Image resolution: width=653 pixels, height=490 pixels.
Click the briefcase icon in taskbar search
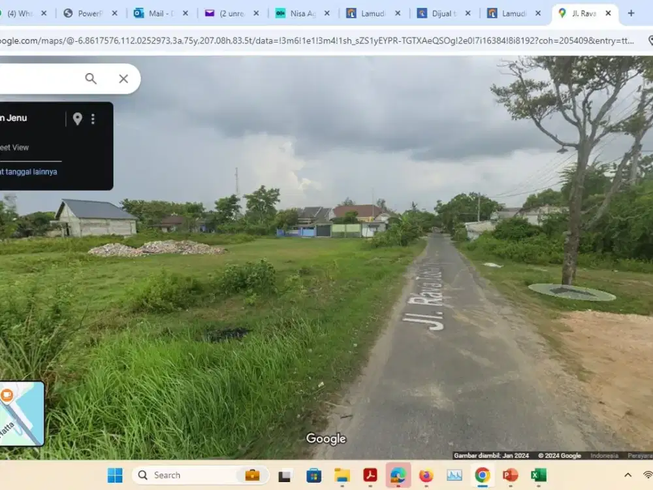[x=252, y=475]
